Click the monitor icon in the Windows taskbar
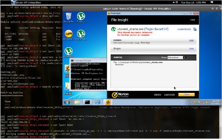 98,102
